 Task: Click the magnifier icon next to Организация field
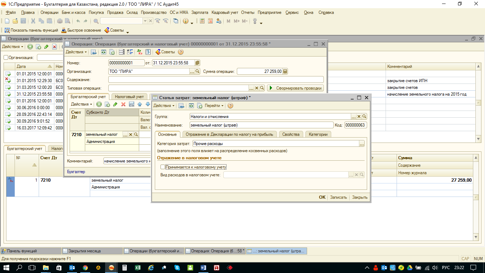pyautogui.click(x=198, y=71)
